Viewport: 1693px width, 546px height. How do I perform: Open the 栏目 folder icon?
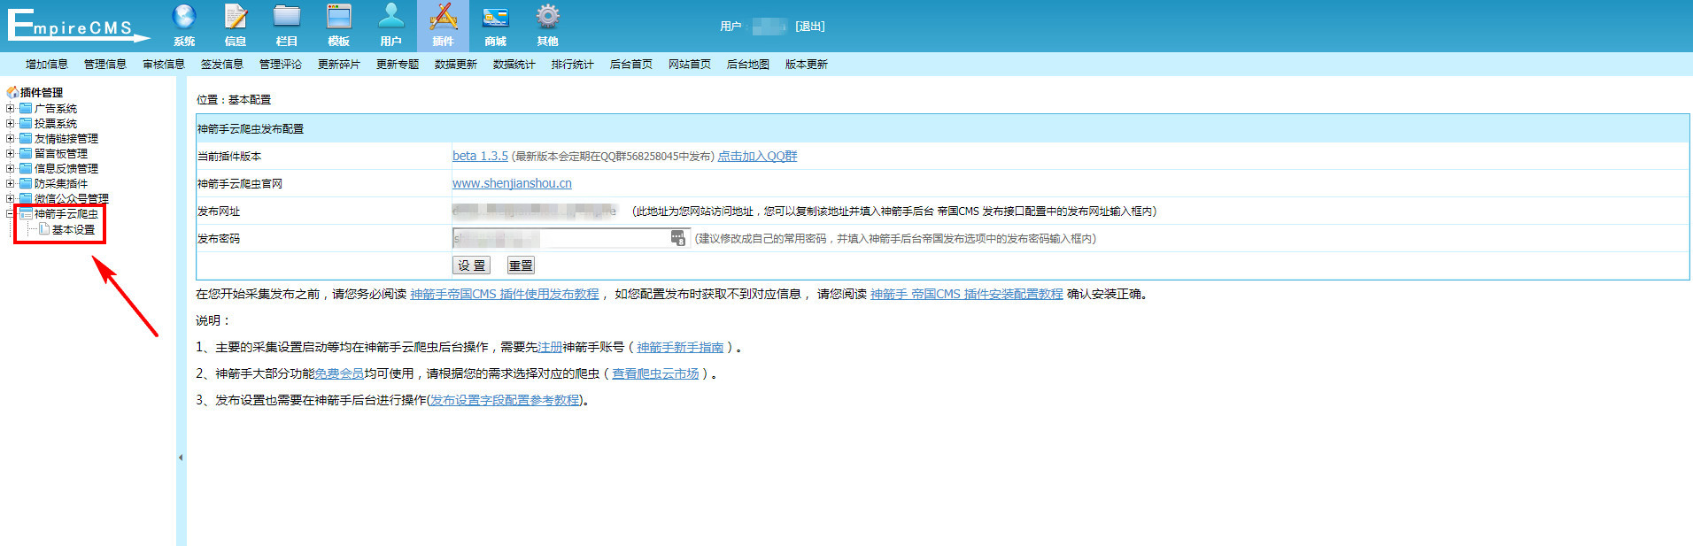[287, 17]
